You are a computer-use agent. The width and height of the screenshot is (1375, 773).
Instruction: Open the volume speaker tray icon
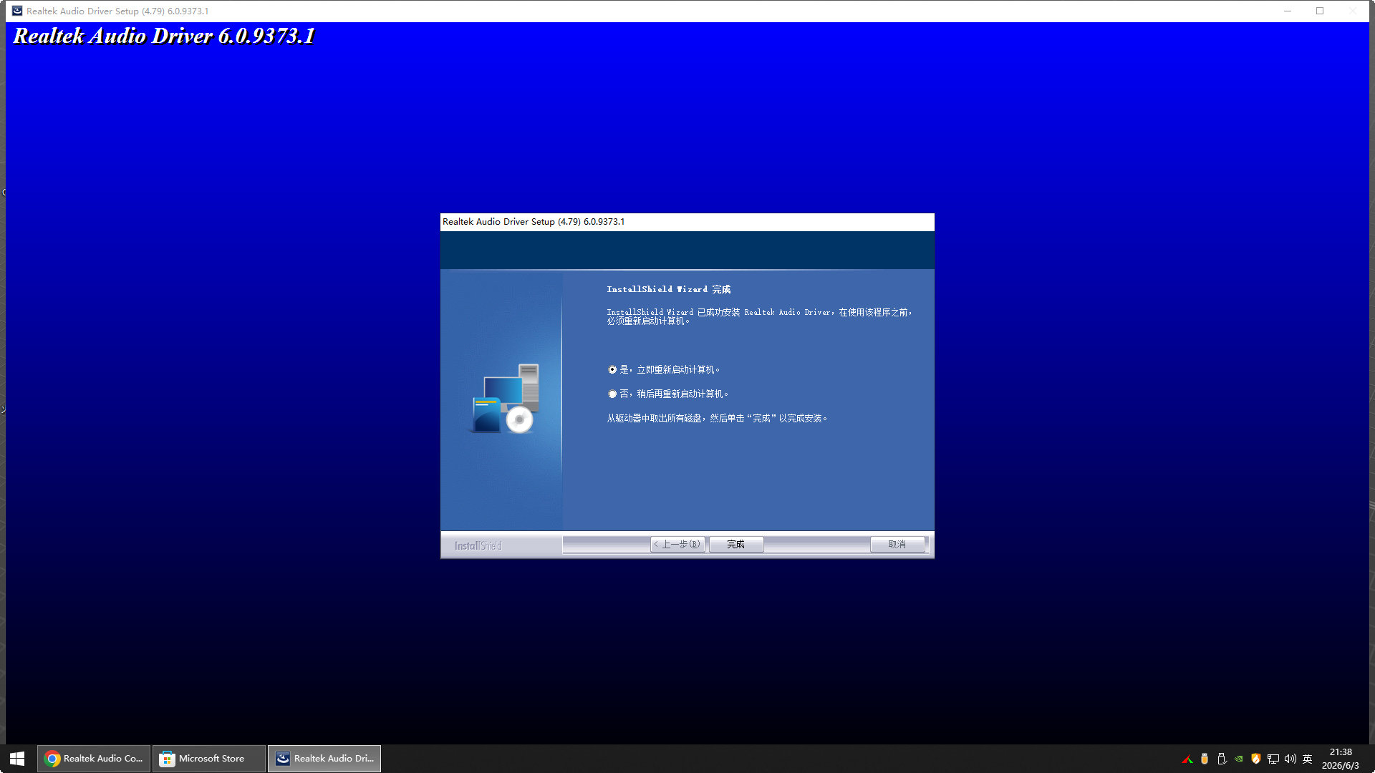[1290, 759]
